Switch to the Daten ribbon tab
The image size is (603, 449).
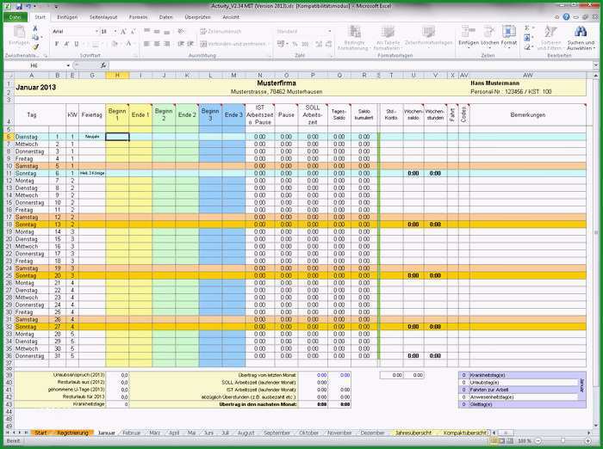[165, 17]
